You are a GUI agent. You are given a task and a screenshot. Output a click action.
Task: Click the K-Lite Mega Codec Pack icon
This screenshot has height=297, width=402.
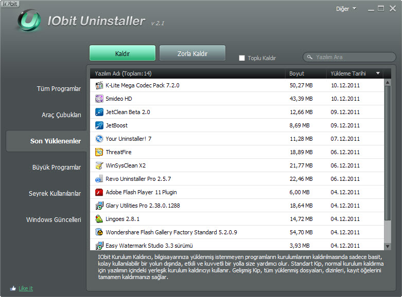click(x=99, y=85)
